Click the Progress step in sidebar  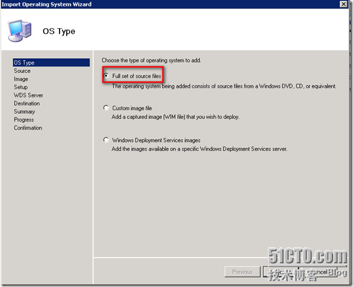point(24,120)
